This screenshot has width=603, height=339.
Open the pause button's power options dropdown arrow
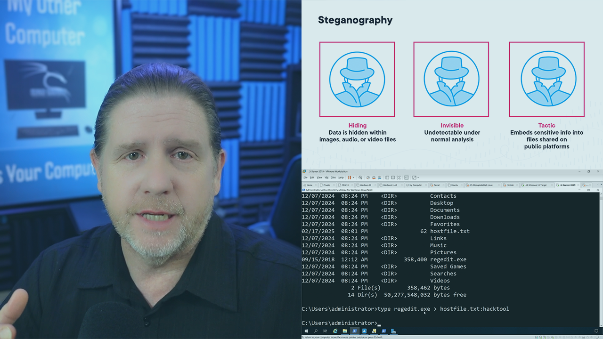coord(353,178)
